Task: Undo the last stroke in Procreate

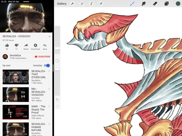Action: click(57, 99)
